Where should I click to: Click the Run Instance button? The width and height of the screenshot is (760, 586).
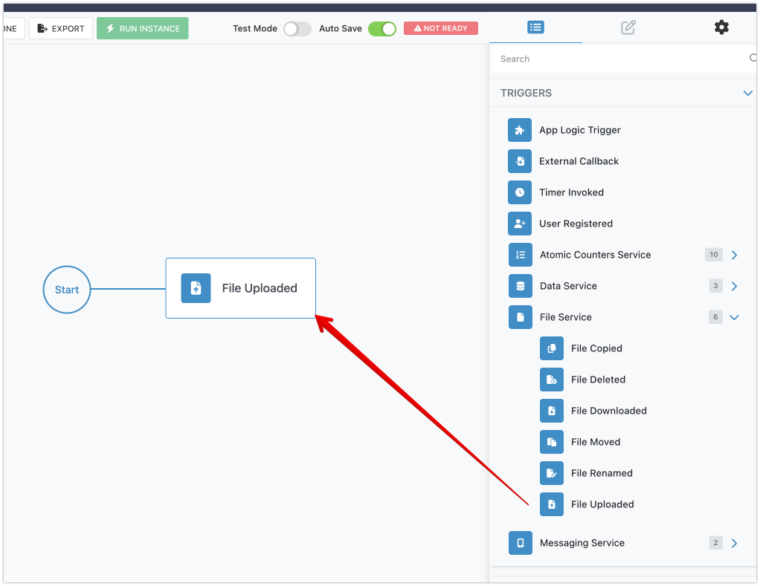143,29
